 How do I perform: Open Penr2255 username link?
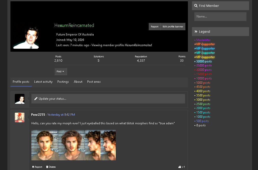[x=38, y=115]
